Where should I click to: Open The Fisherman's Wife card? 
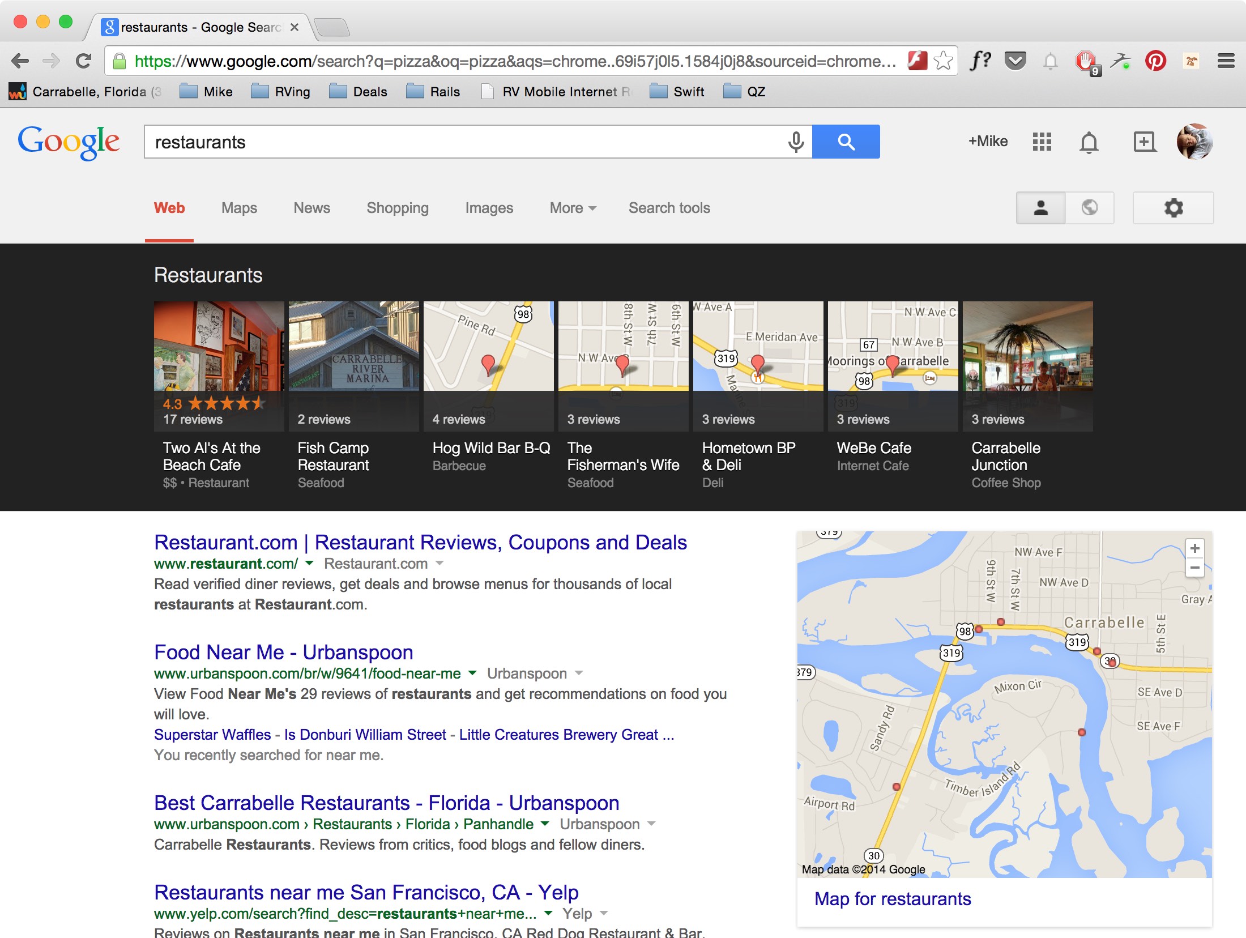[x=624, y=396]
